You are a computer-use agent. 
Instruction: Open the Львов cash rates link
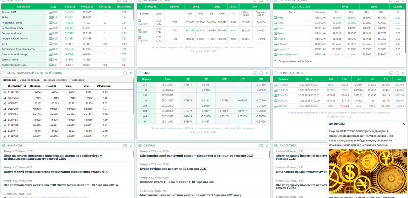point(282,39)
